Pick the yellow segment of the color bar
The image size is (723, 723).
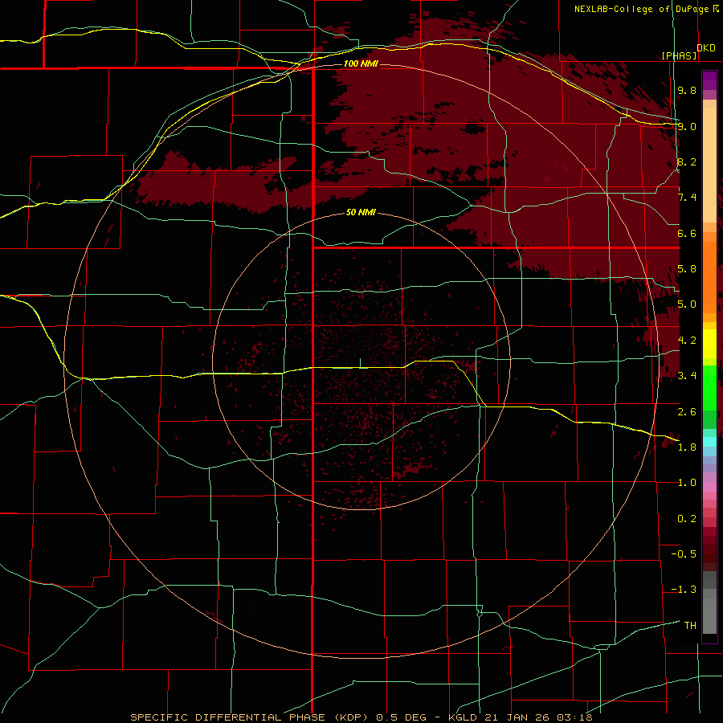tap(709, 344)
